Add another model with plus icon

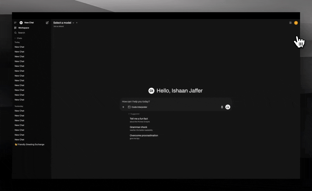pyautogui.click(x=77, y=23)
